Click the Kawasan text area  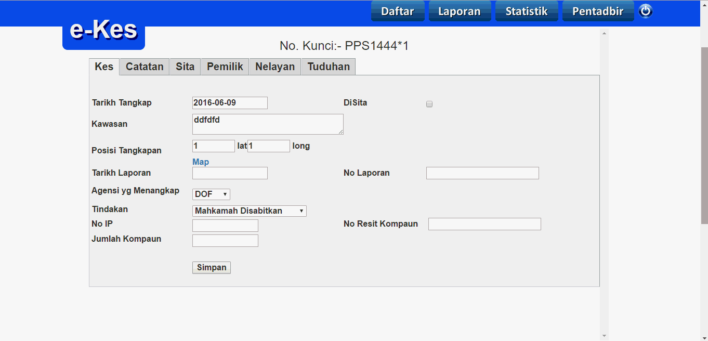pos(268,124)
